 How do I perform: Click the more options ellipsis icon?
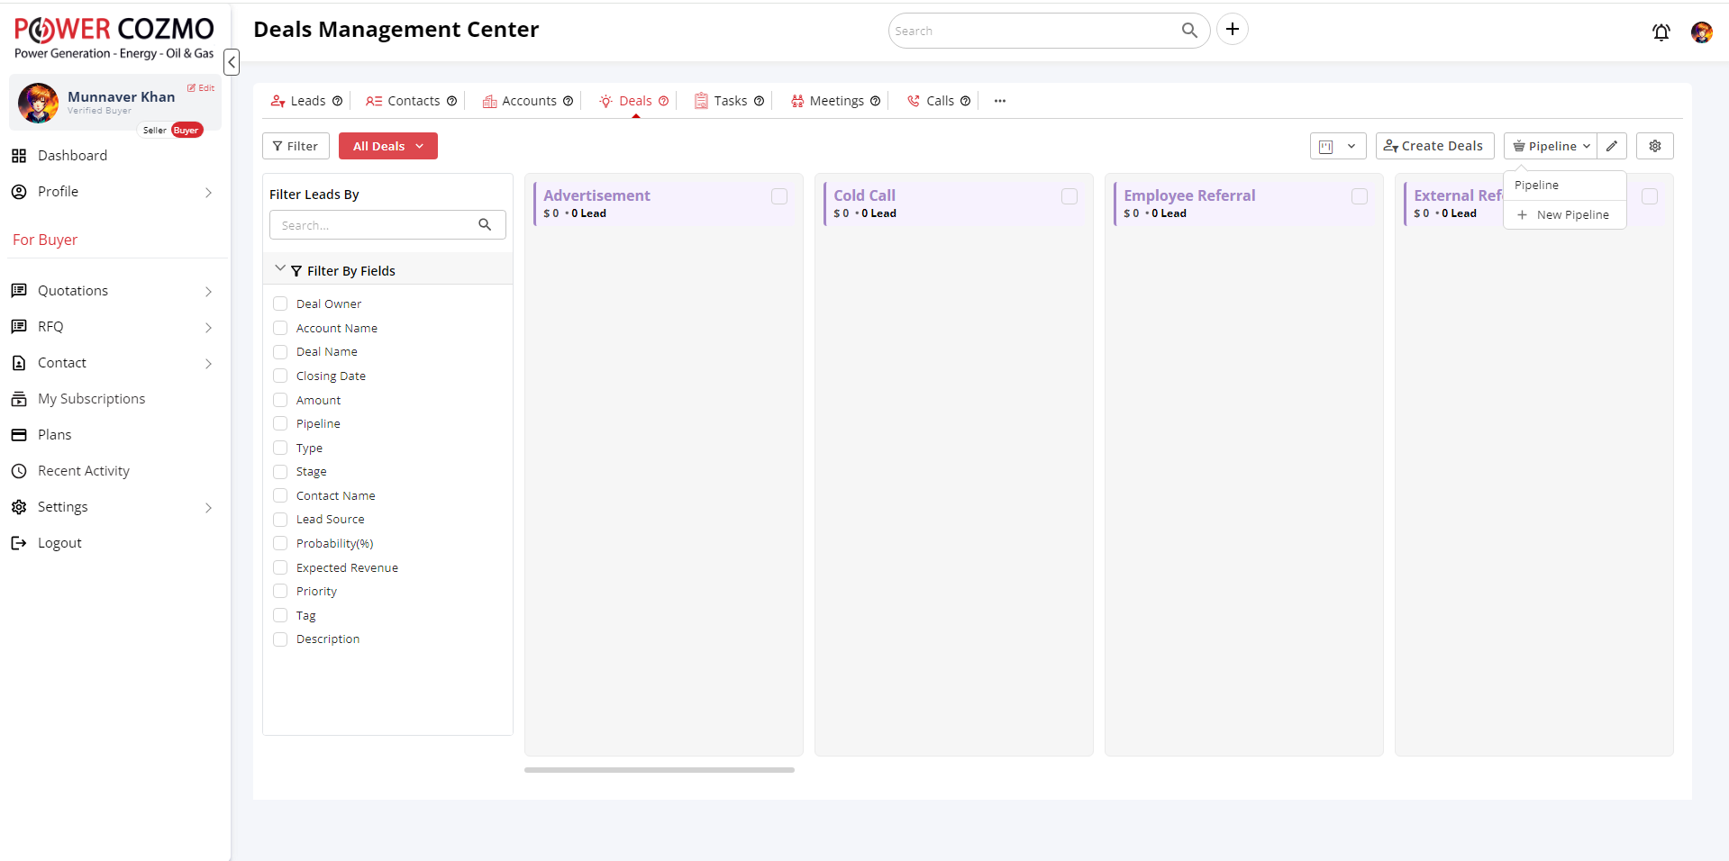[x=999, y=101]
